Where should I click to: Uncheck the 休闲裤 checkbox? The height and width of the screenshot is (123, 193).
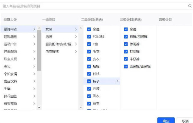tap(126, 44)
